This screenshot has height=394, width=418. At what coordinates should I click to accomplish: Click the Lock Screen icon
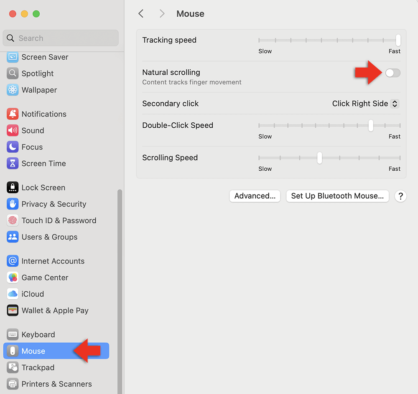pyautogui.click(x=13, y=187)
